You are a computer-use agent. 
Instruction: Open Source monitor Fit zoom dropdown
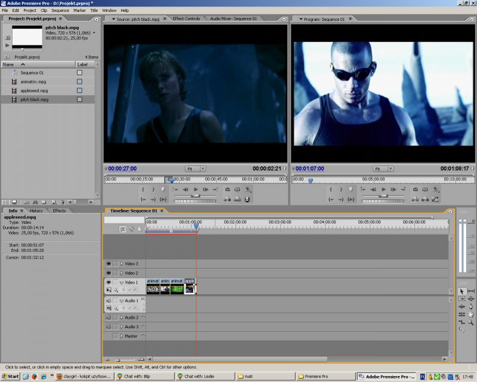coord(196,169)
